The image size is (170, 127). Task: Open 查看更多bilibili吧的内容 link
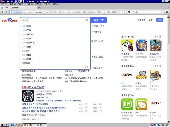click(34, 115)
